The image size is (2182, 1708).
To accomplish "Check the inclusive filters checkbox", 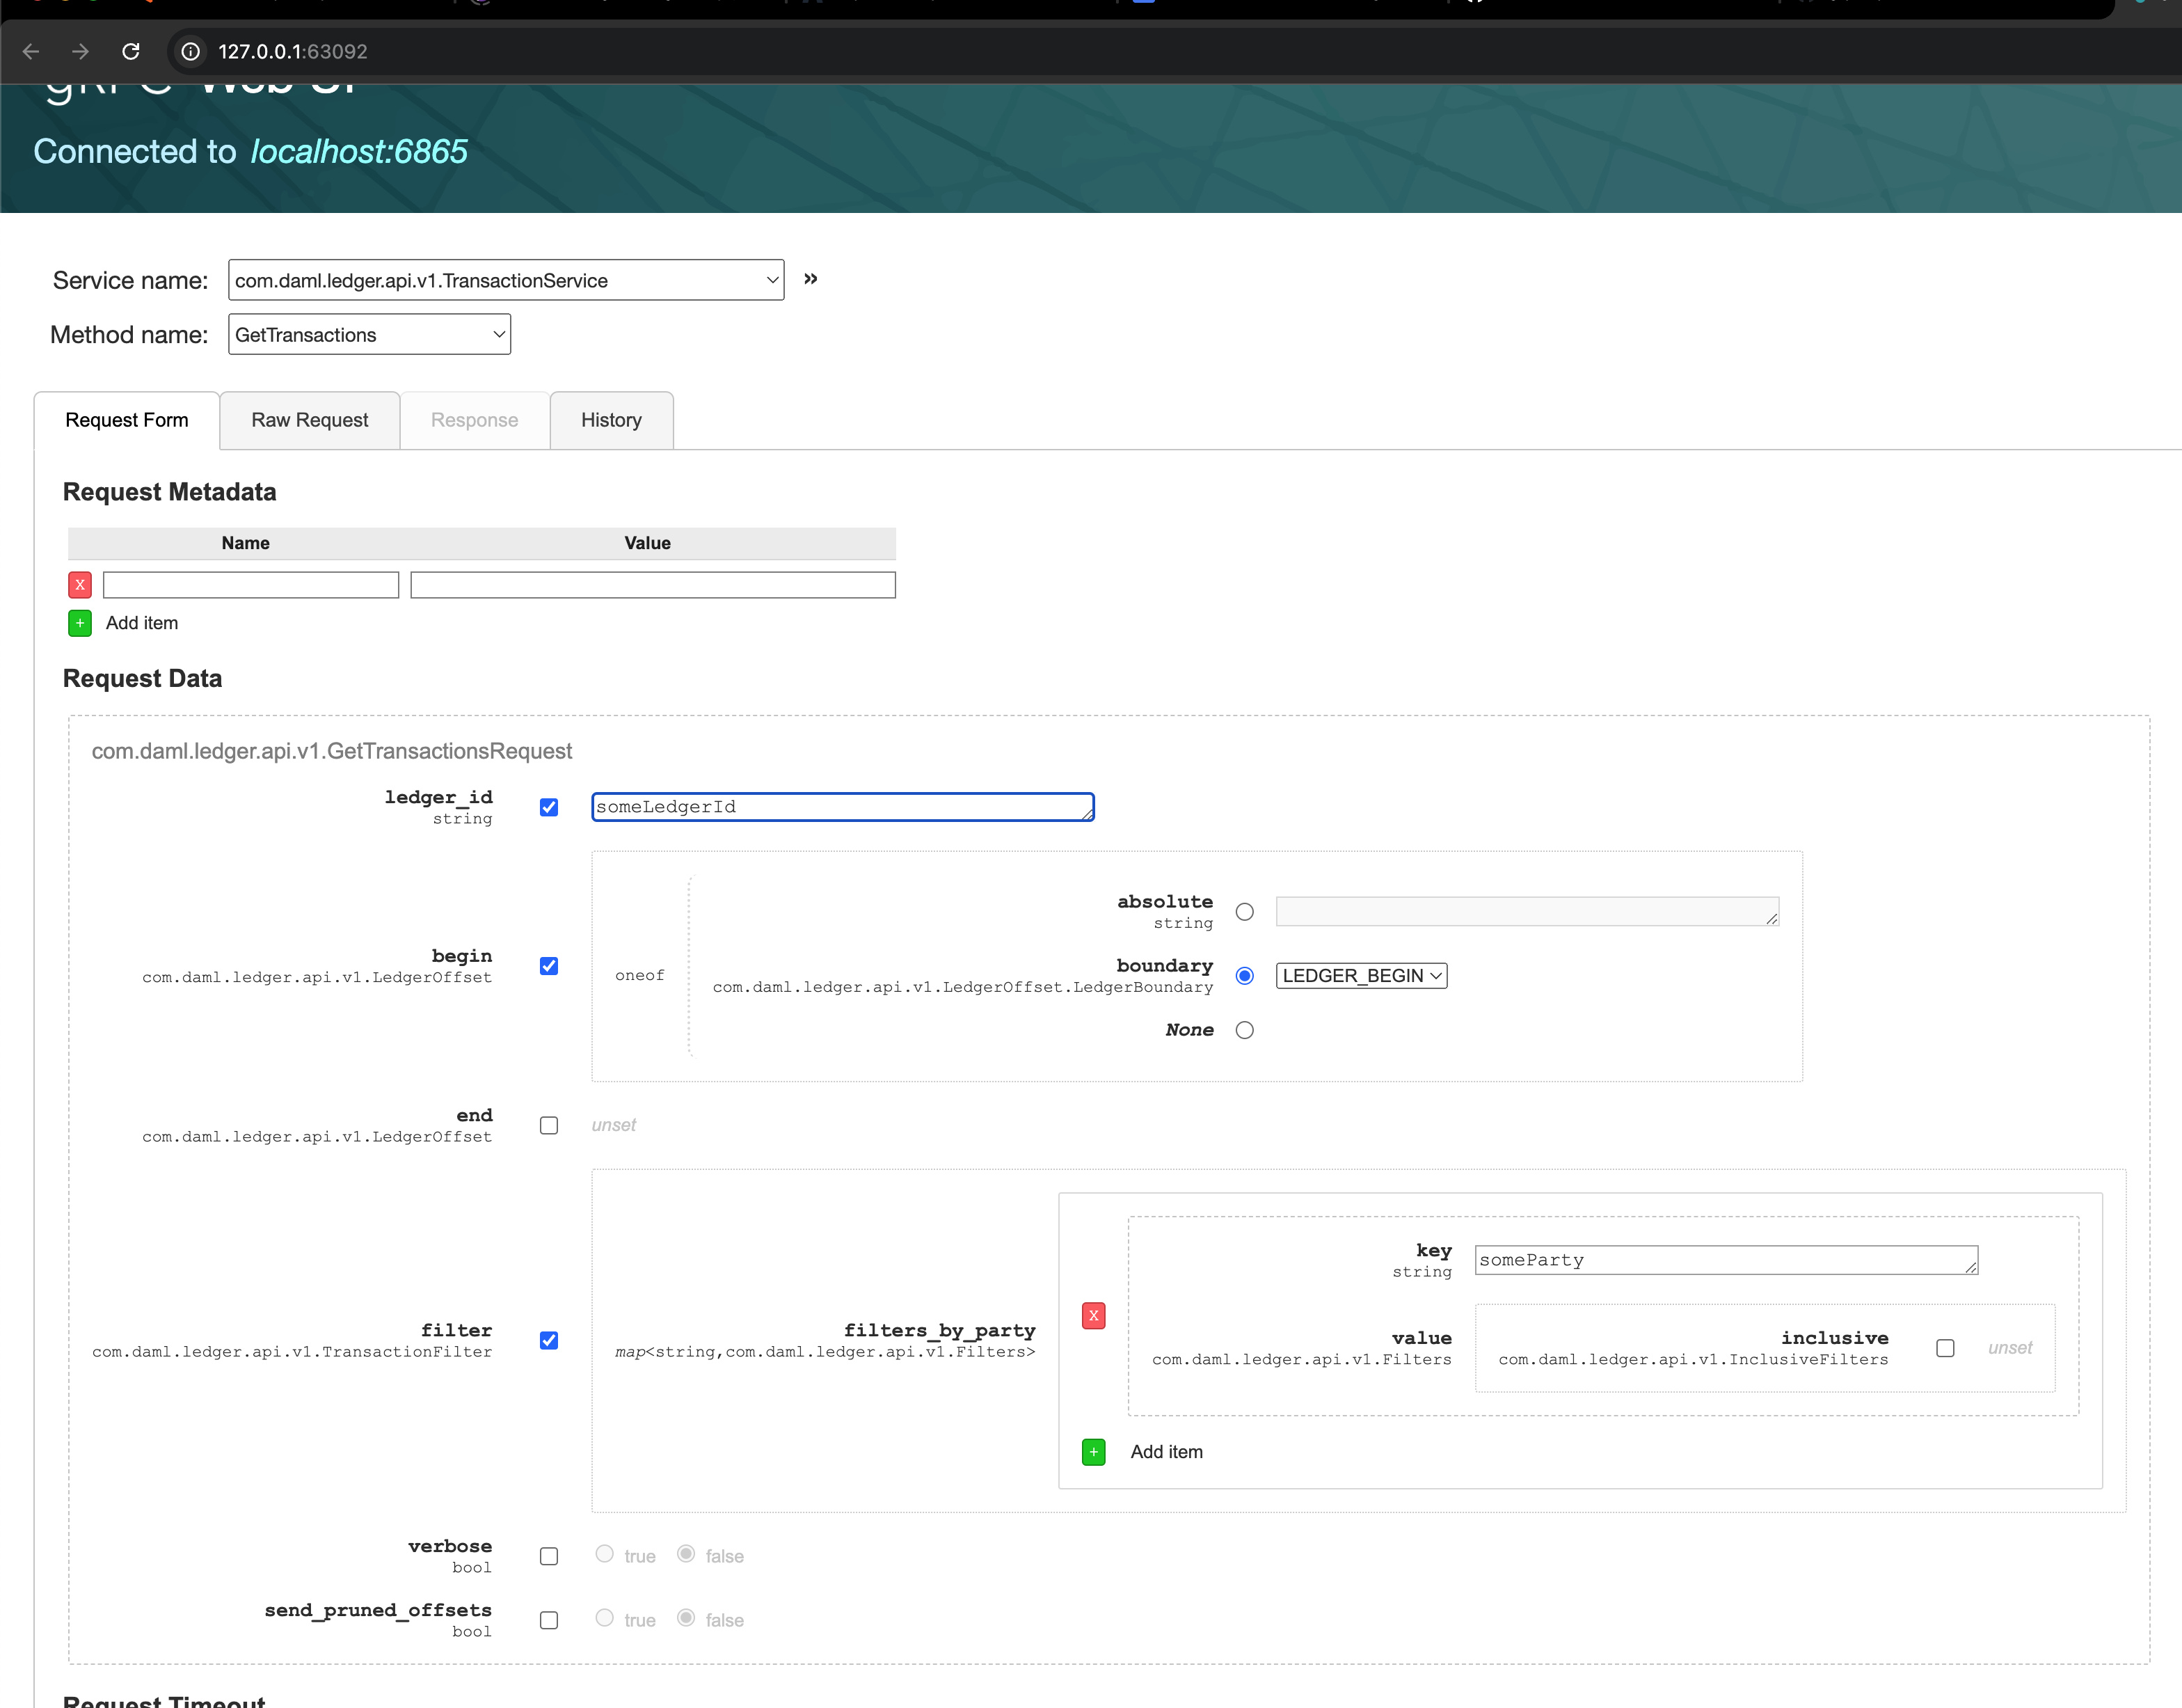I will coord(1945,1348).
